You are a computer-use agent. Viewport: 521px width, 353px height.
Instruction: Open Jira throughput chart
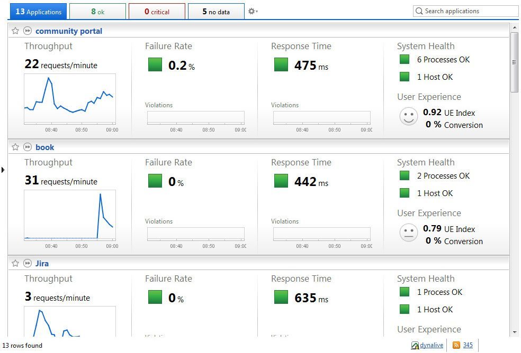(x=70, y=321)
